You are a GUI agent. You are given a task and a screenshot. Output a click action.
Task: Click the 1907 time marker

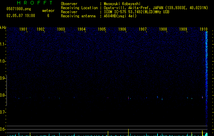click(143, 29)
